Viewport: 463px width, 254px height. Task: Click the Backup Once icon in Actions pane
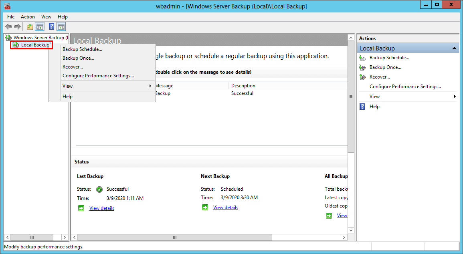363,67
